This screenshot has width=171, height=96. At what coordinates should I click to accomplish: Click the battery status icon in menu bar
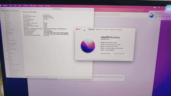155,7
